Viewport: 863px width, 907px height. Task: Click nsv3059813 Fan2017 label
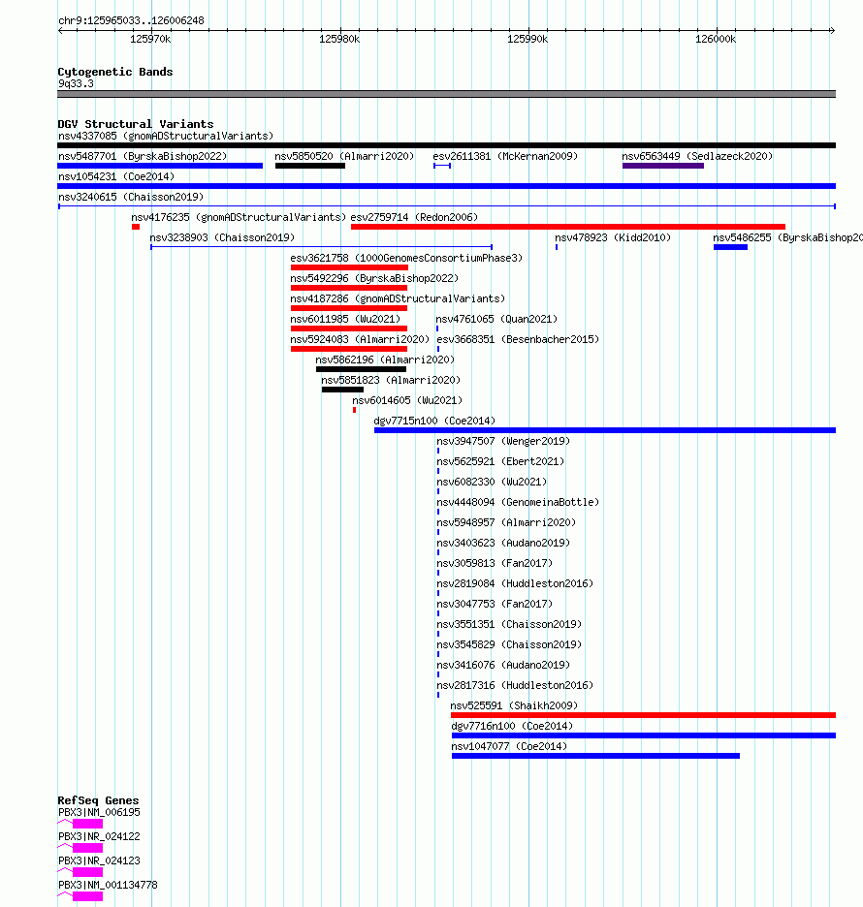[x=495, y=563]
